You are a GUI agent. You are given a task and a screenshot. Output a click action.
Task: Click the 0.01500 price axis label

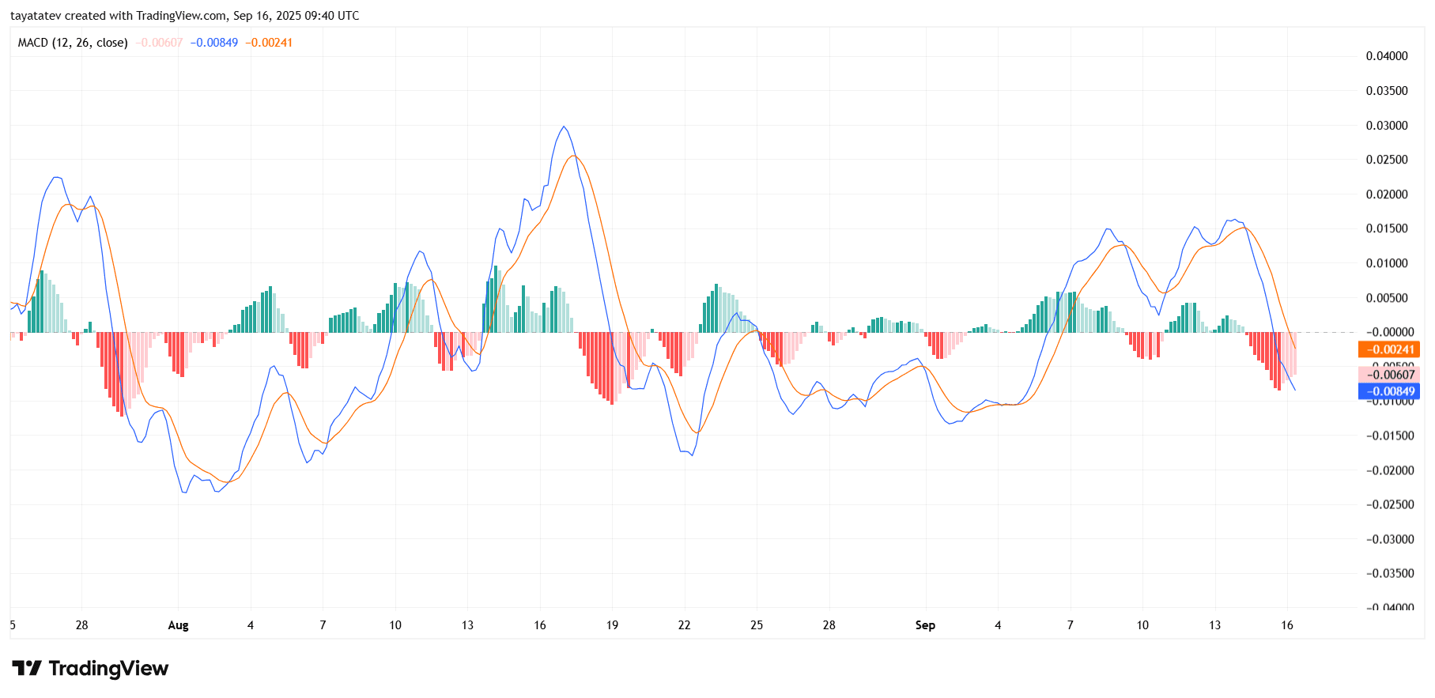point(1387,228)
